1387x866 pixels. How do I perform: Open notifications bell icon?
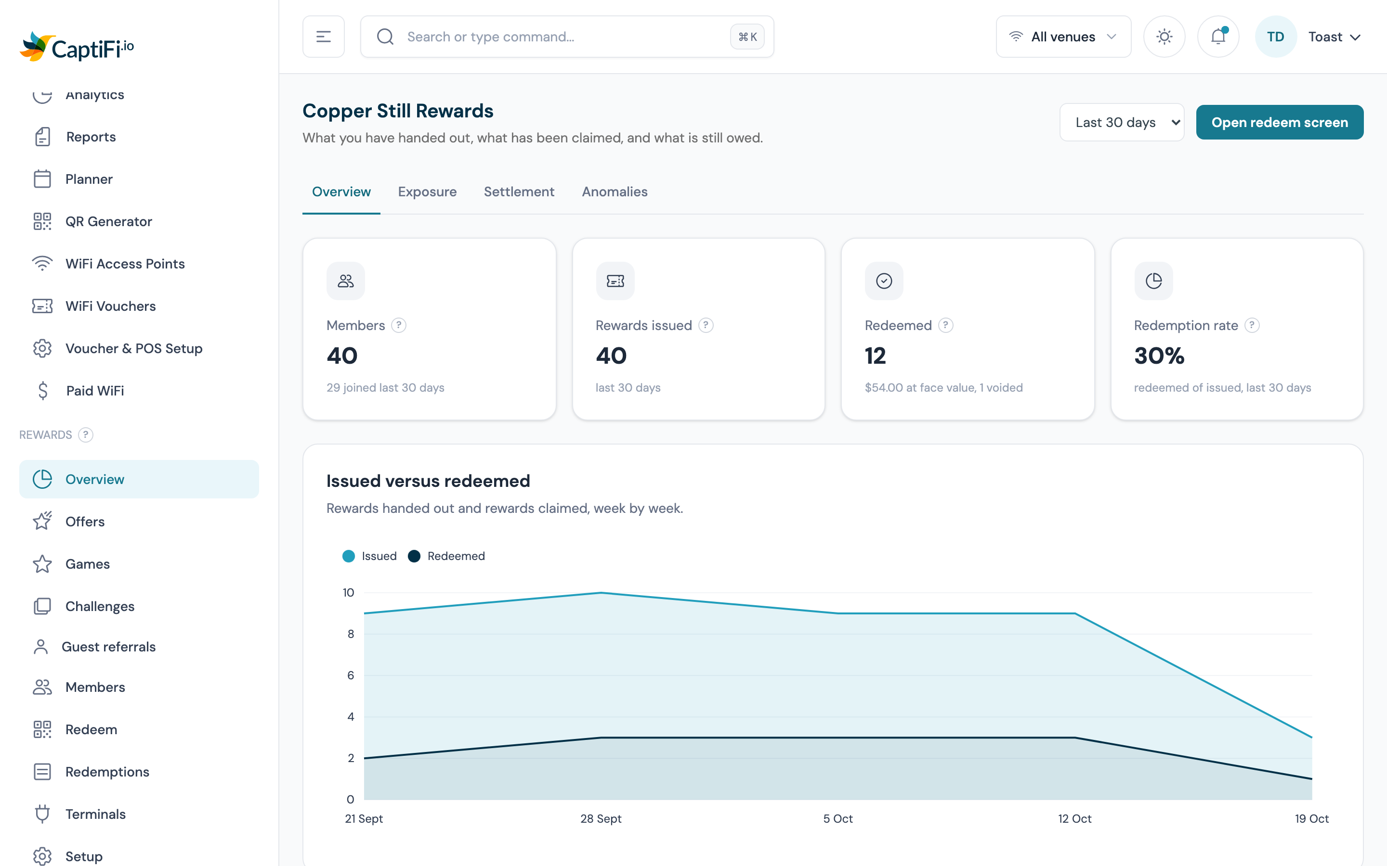(1218, 37)
